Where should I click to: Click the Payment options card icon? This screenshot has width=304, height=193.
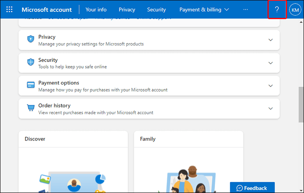tap(31, 85)
